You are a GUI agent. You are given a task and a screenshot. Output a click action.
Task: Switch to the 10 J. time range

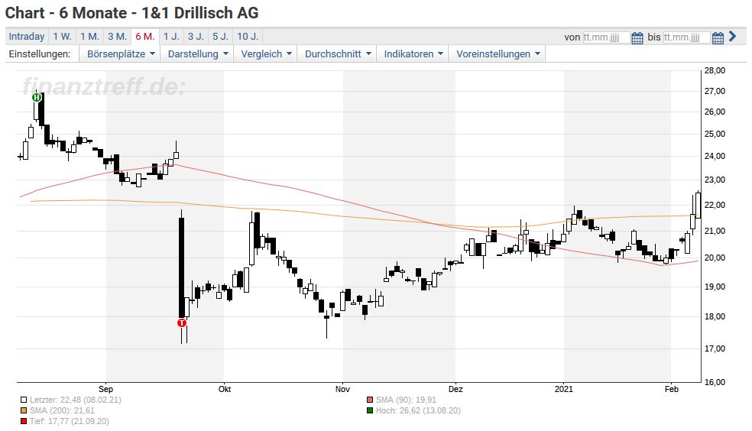[x=248, y=37]
